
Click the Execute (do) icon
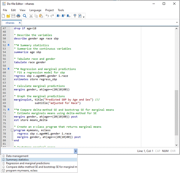(x=80, y=16)
